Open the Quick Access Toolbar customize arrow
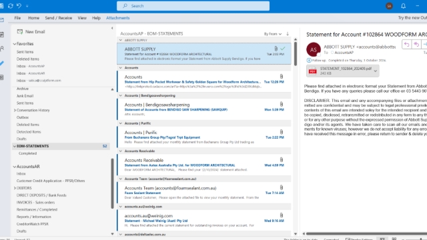This screenshot has width=427, height=240. pos(27,6)
